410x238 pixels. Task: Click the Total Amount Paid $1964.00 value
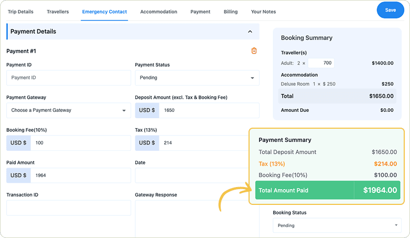380,190
